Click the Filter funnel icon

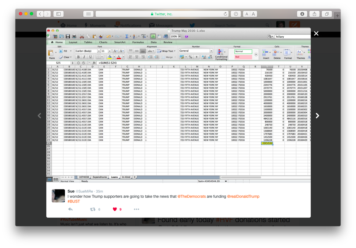[x=143, y=36]
